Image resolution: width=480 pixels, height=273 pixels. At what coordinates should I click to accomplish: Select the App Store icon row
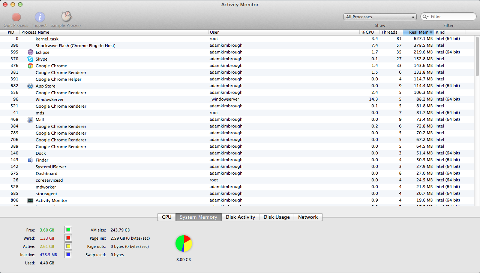pos(240,86)
